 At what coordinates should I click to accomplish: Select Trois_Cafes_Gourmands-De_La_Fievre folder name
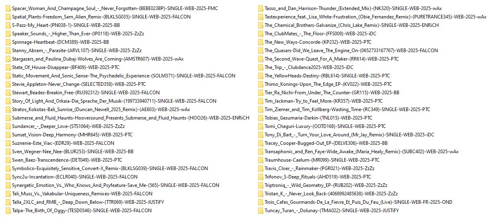[x=359, y=202]
